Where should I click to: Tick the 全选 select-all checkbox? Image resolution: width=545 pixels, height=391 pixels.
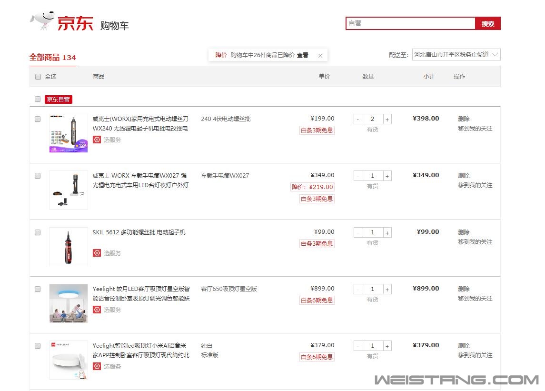point(38,77)
